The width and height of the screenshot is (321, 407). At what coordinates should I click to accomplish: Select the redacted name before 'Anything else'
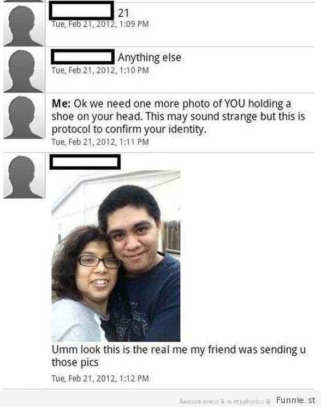point(82,57)
